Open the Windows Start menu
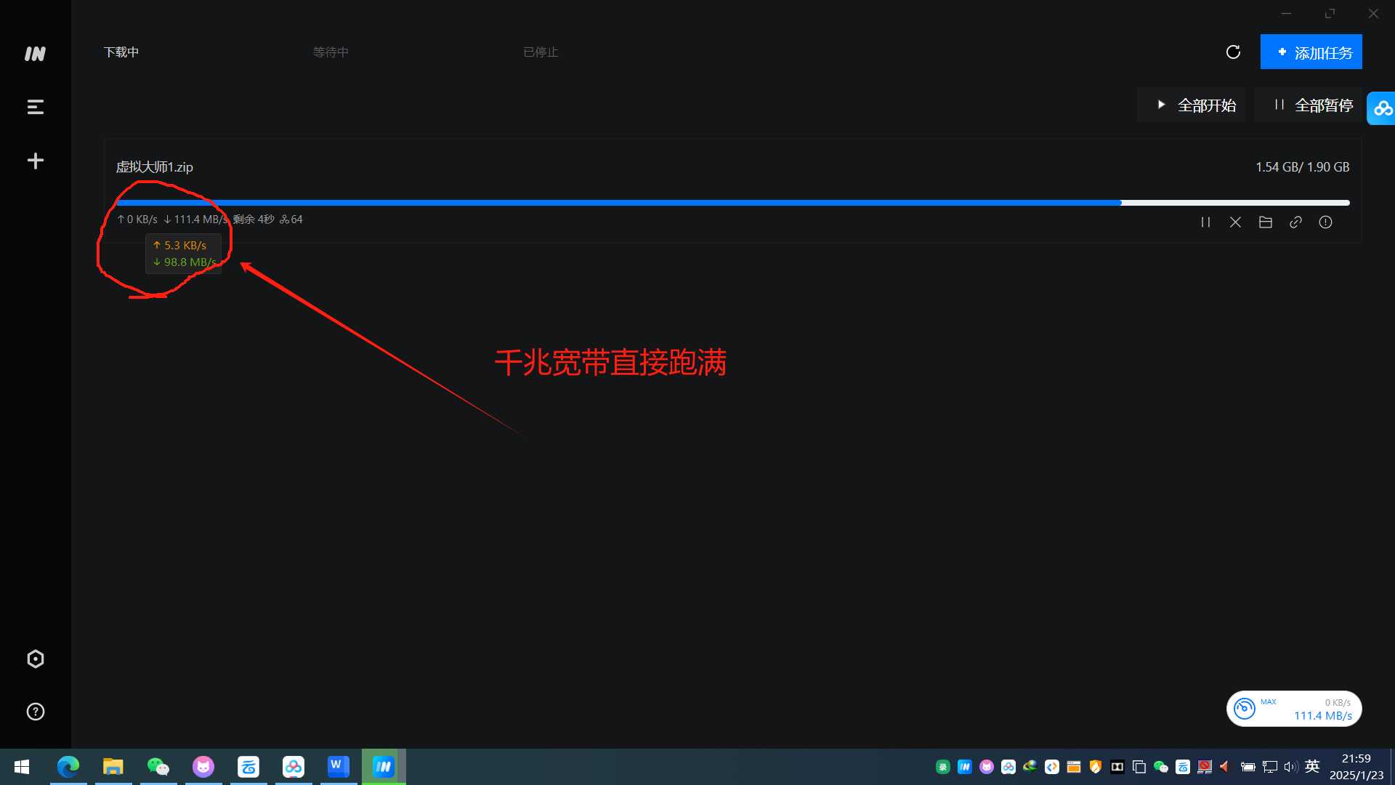The image size is (1395, 785). [22, 767]
